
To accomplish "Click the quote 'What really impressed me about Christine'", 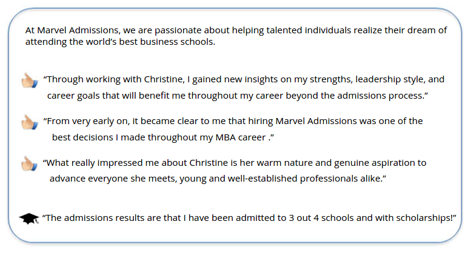I will point(235,163).
